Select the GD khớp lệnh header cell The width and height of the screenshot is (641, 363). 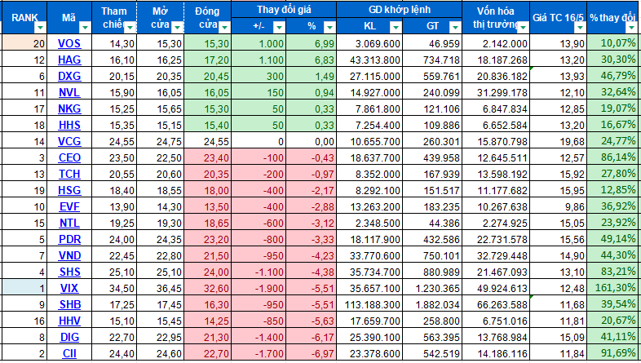[400, 10]
